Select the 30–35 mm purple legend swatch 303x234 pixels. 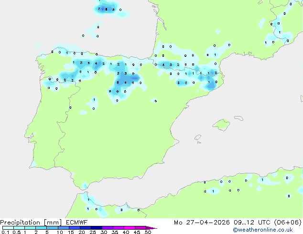tap(108, 228)
